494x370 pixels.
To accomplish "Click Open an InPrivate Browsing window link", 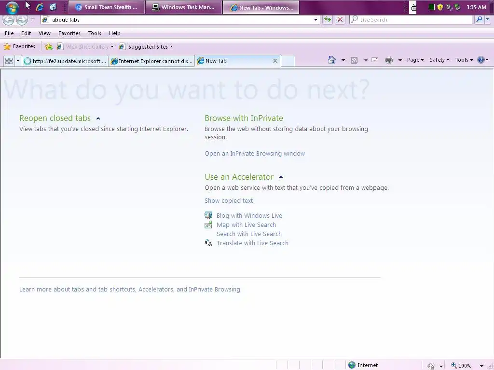I will [x=255, y=154].
